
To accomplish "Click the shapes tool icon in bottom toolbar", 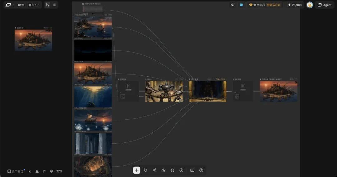I will tap(163, 170).
